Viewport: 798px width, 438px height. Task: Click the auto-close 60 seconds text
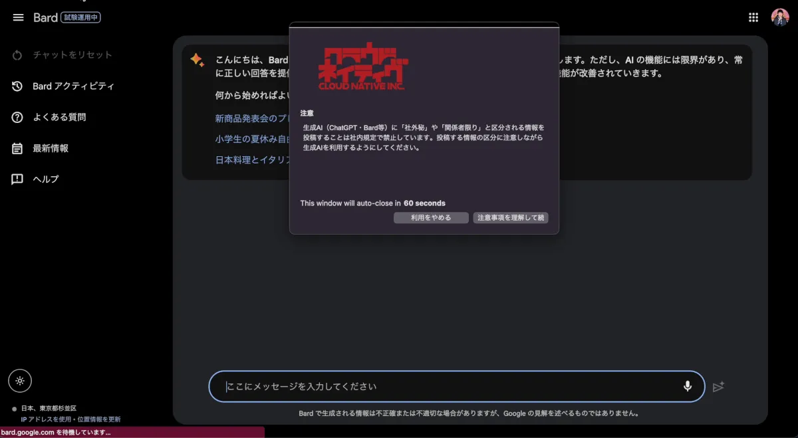(373, 203)
